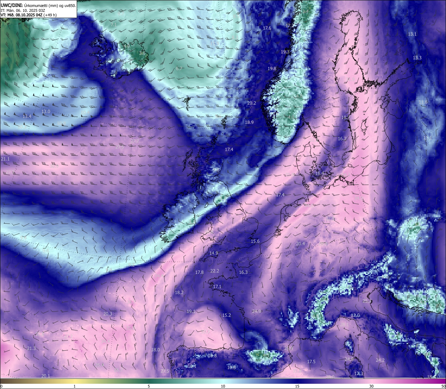Click the 20.3 value in the southwest Atlantic
Image resolution: width=446 pixels, height=389 pixels.
click(x=108, y=314)
